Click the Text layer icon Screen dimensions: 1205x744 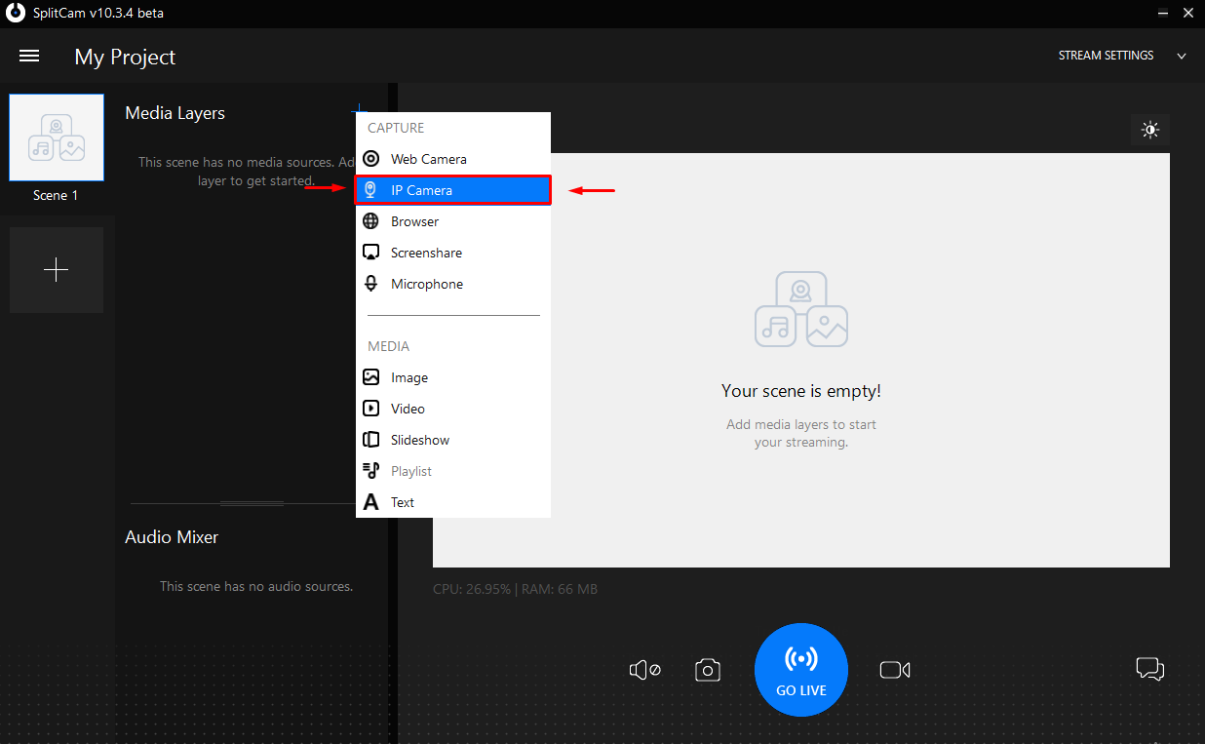coord(370,502)
